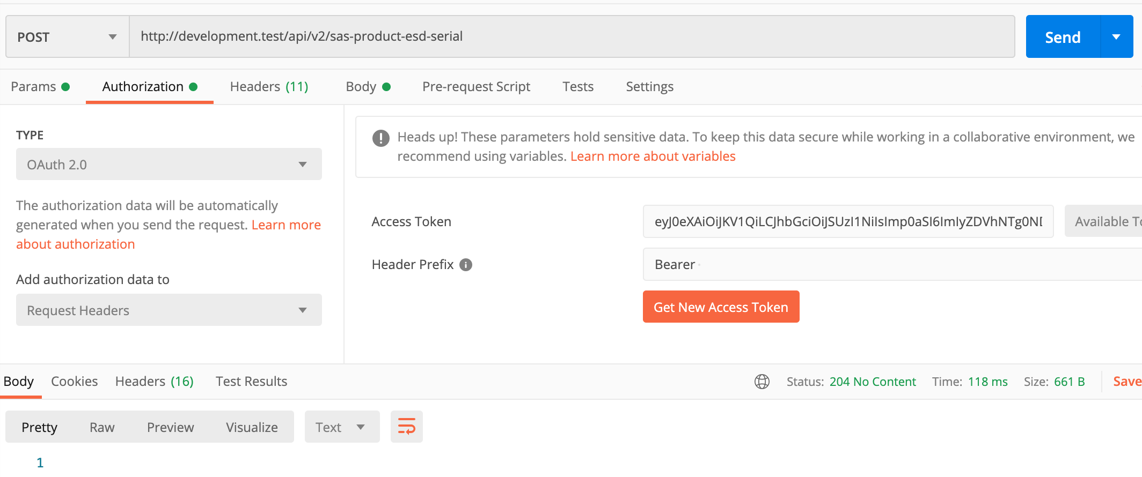Open the Request Headers dropdown
Image resolution: width=1142 pixels, height=477 pixels.
coord(169,310)
